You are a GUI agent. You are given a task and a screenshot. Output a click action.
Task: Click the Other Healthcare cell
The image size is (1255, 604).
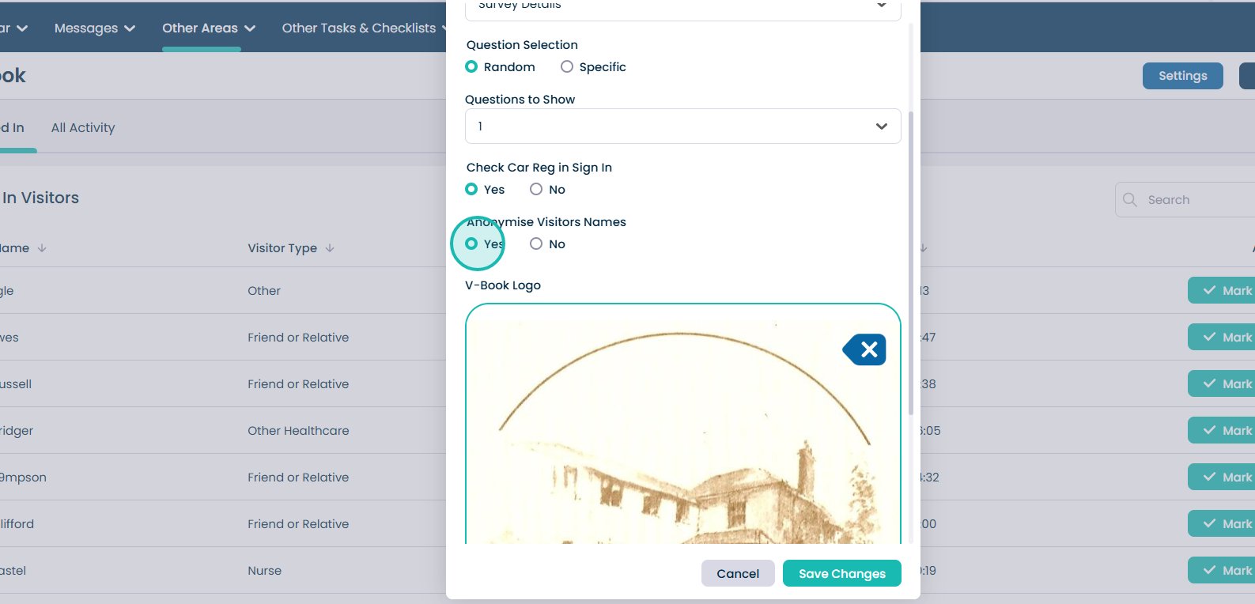(x=298, y=431)
